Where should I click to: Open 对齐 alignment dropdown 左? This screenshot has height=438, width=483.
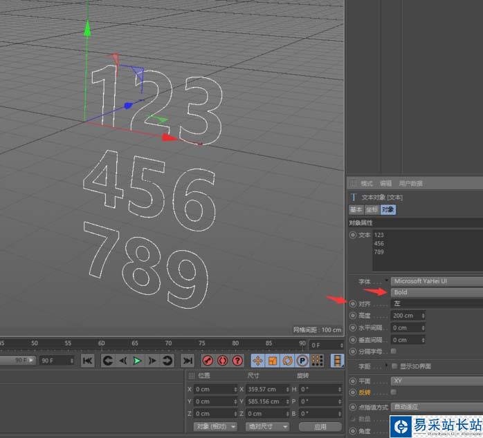[x=437, y=303]
